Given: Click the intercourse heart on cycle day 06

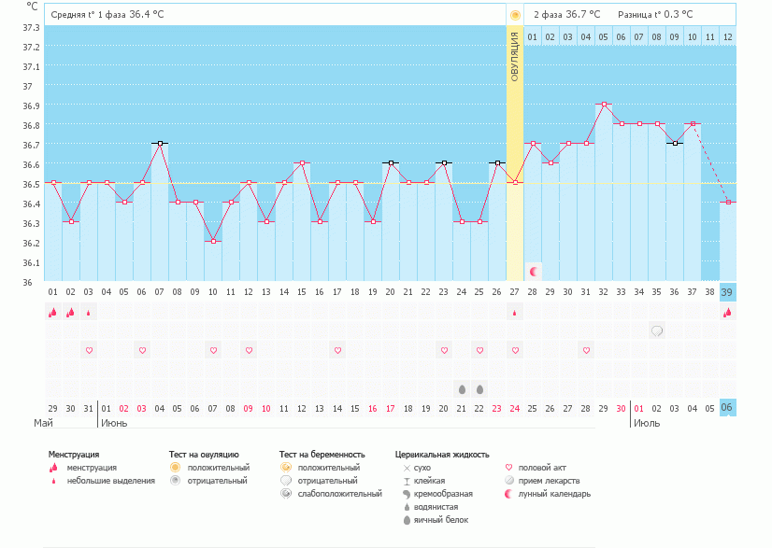Looking at the screenshot, I should (x=142, y=350).
